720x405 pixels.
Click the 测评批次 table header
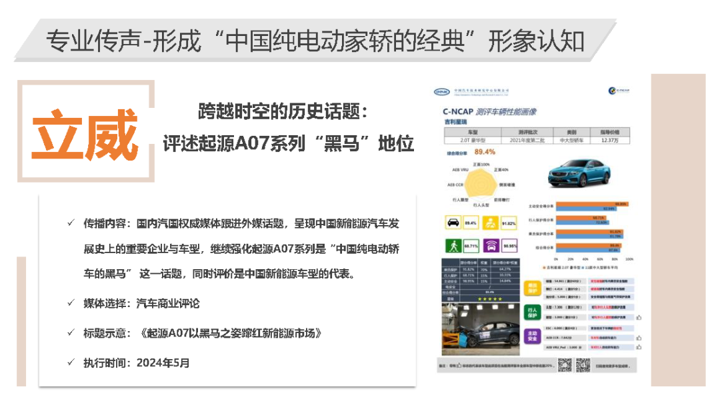(527, 132)
